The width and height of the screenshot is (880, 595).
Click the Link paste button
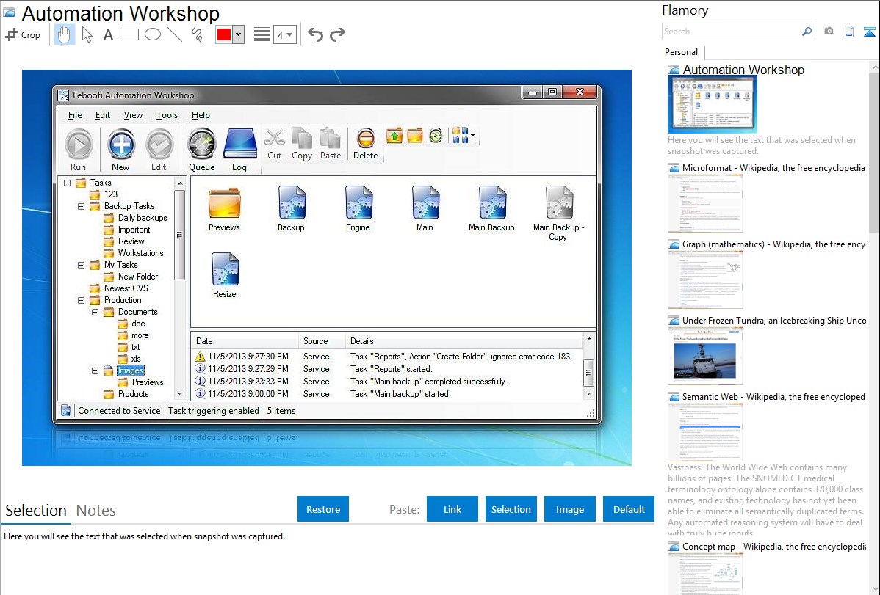tap(452, 509)
